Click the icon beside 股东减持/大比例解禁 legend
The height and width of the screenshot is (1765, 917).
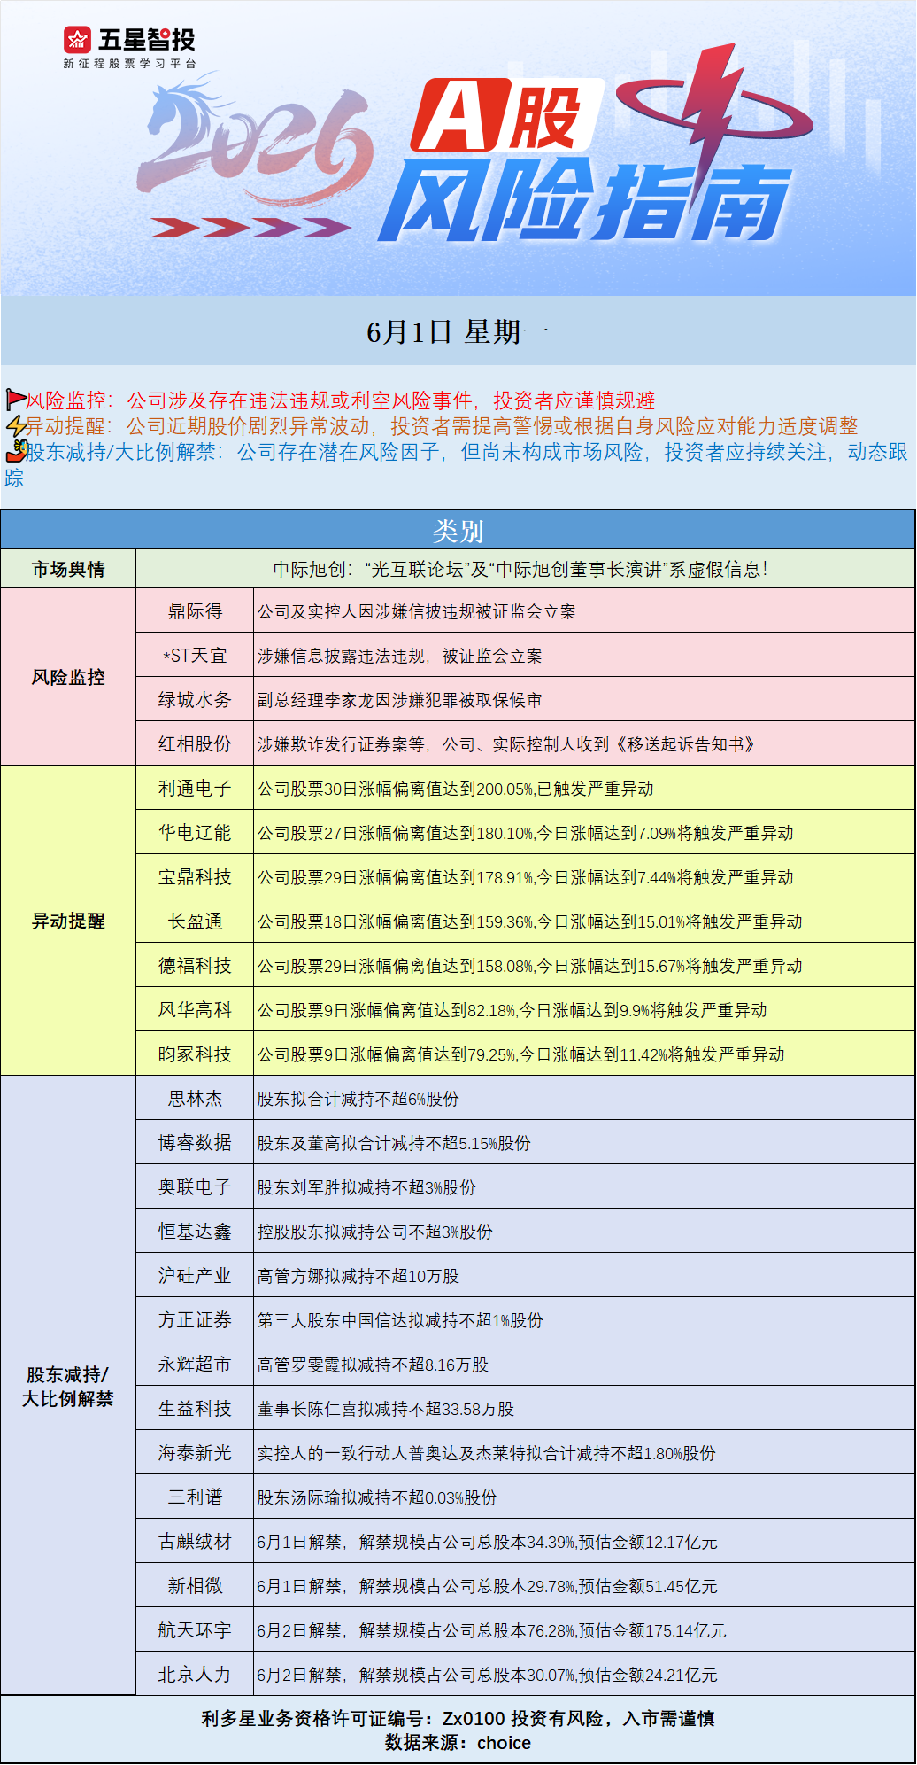click(16, 451)
